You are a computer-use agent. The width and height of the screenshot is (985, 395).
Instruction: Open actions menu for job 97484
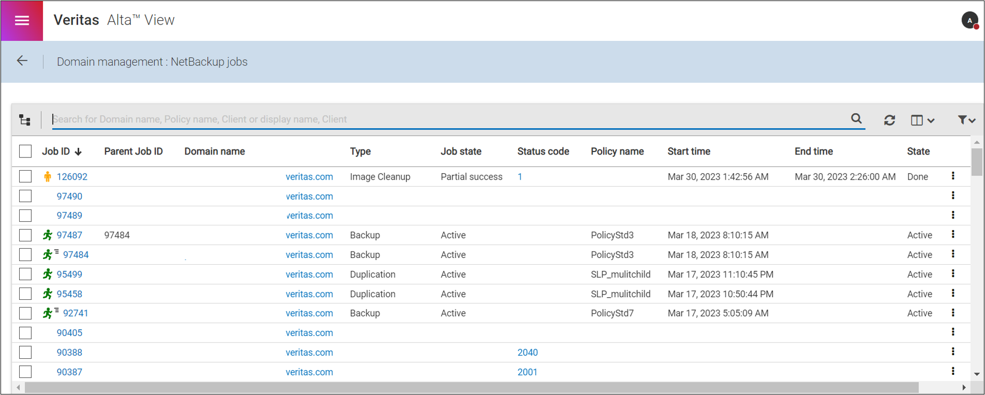[x=953, y=254]
